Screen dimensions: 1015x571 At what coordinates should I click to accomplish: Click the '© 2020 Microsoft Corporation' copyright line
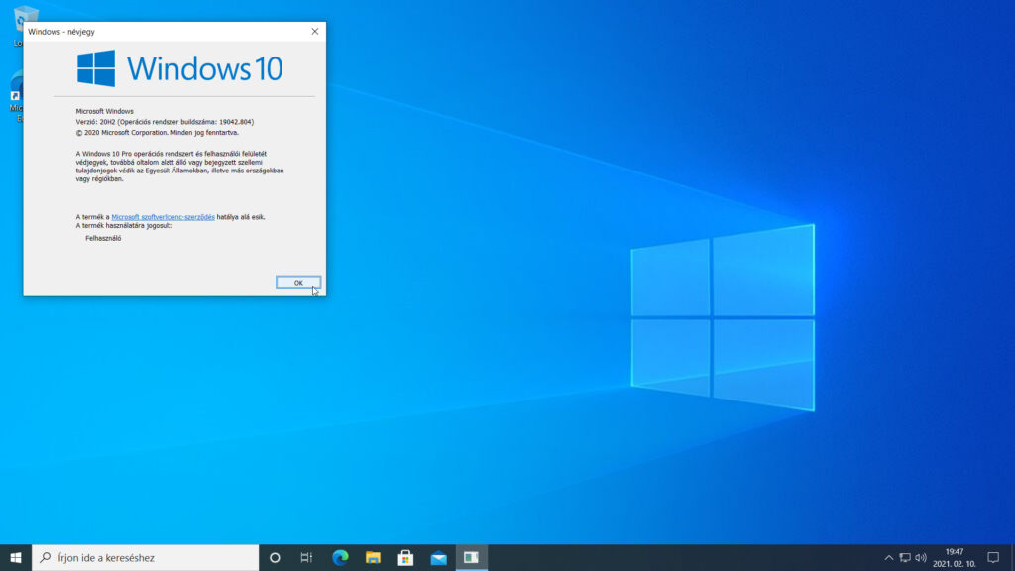pos(158,132)
